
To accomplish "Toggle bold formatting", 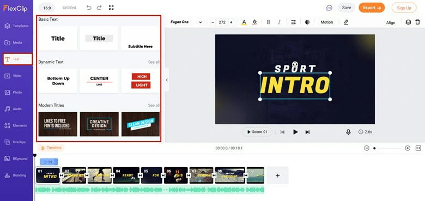I will [x=268, y=22].
